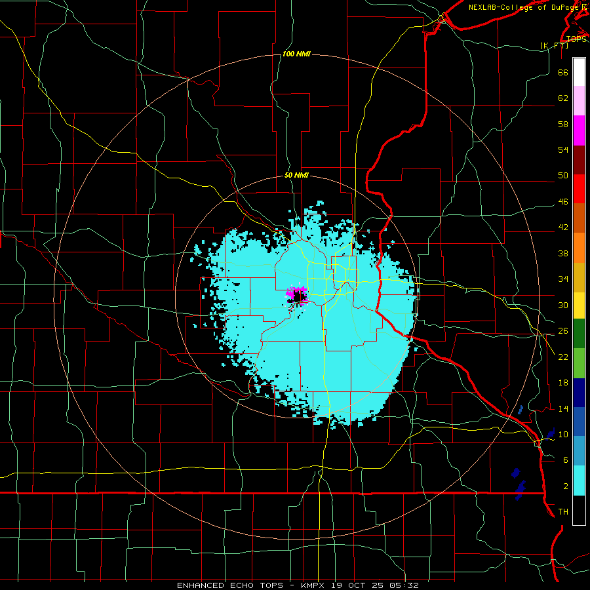The width and height of the screenshot is (590, 590).
Task: Click the legend value '6'
Action: (566, 460)
